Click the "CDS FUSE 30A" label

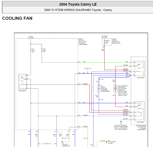pos(44,50)
